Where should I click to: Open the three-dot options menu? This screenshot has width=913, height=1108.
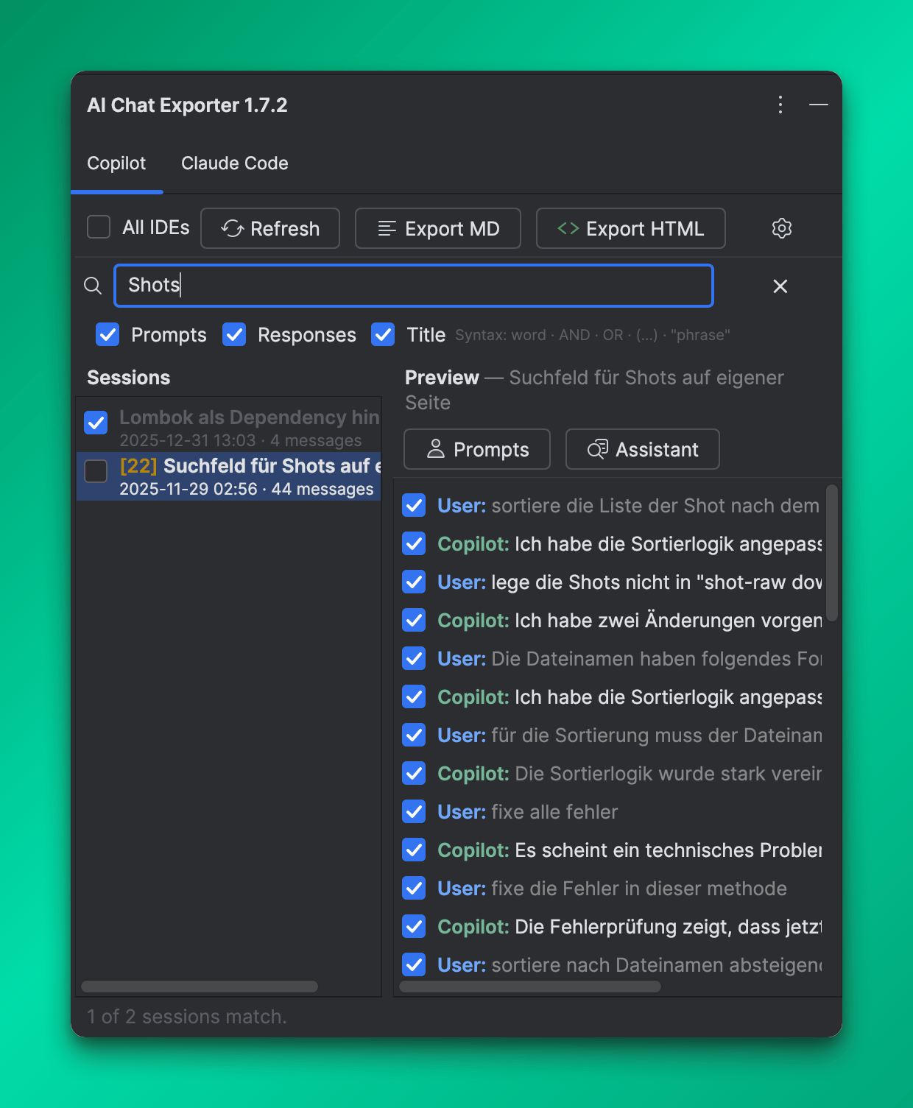pos(780,105)
